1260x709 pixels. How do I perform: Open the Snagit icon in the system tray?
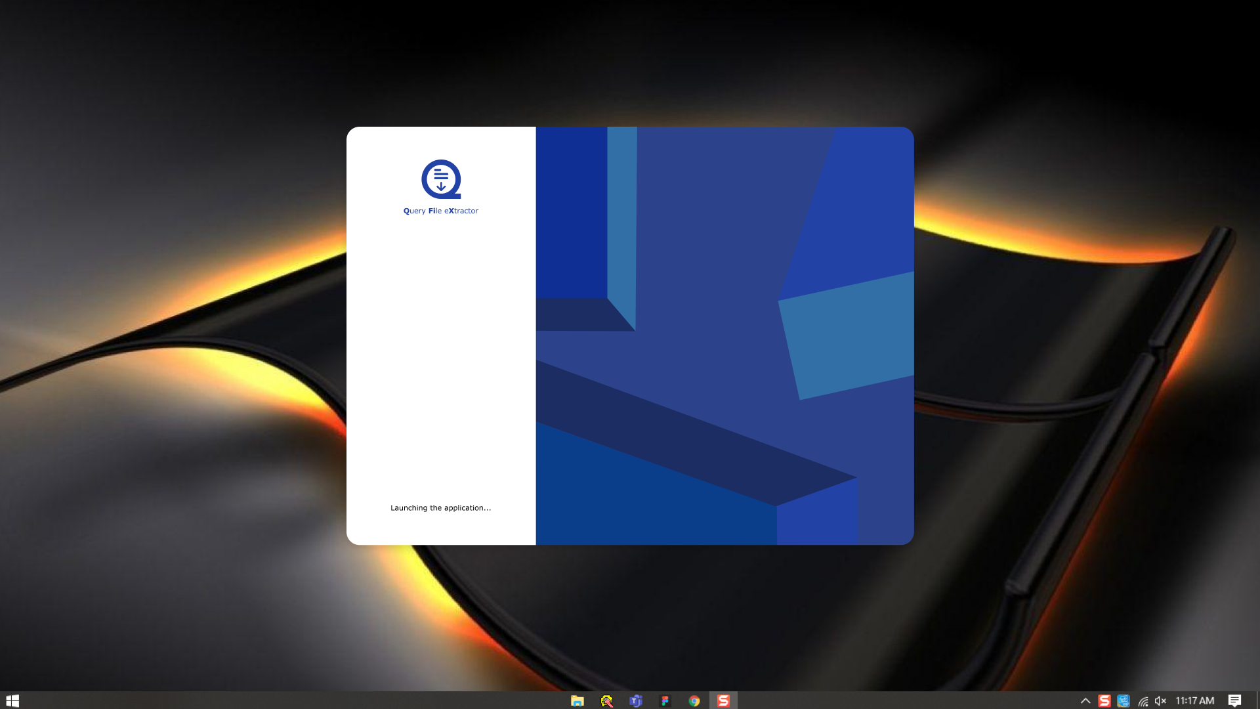pos(1104,700)
